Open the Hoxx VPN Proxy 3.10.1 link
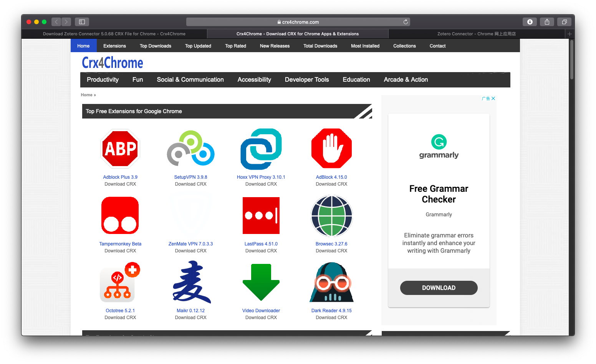The image size is (596, 364). pyautogui.click(x=261, y=177)
